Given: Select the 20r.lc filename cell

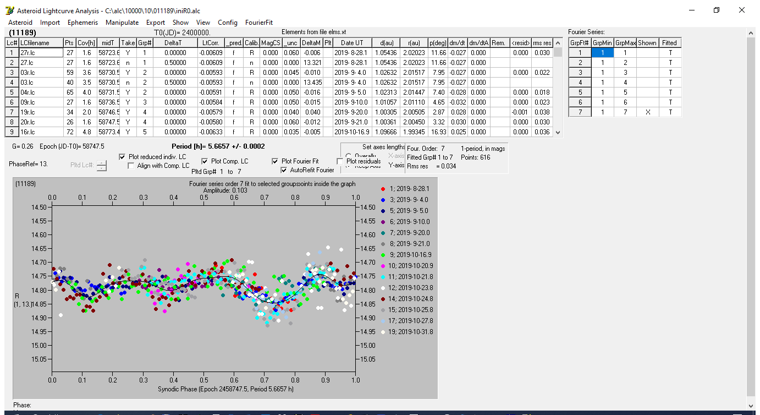Looking at the screenshot, I should (x=41, y=122).
